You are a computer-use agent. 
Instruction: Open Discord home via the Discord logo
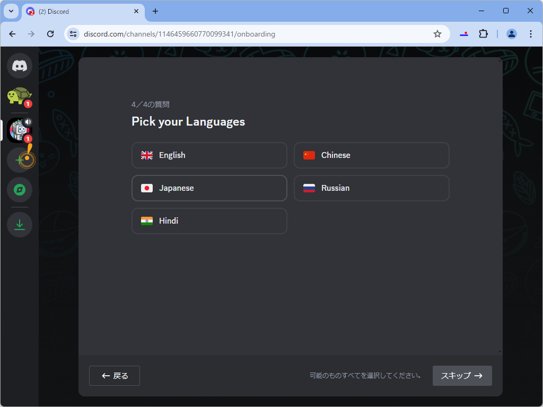tap(20, 66)
